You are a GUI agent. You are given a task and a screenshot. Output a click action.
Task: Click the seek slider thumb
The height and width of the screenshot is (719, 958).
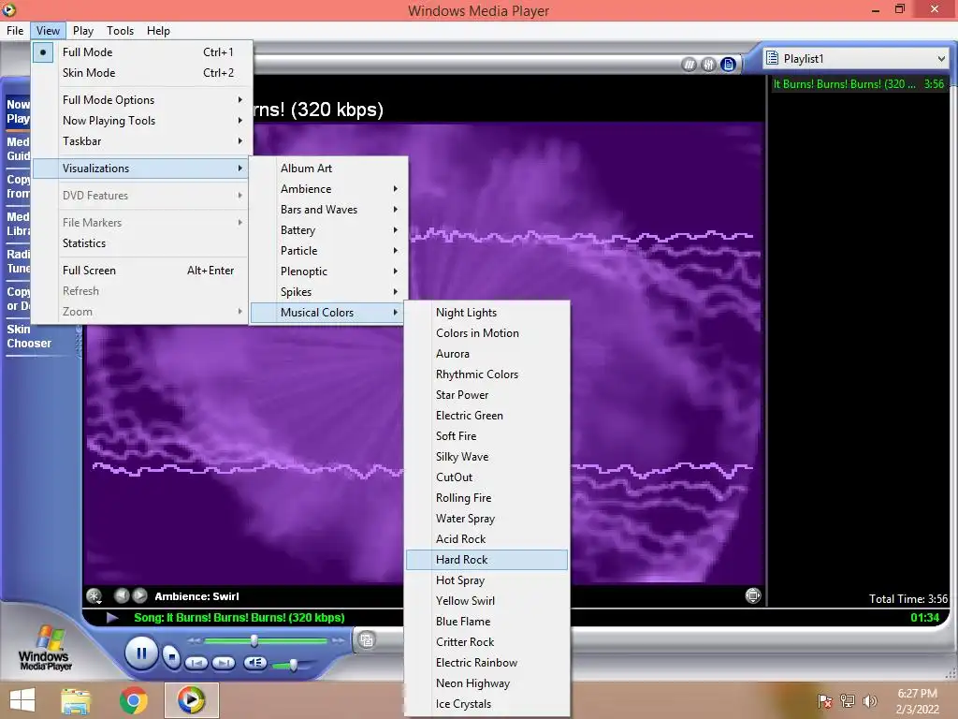tap(254, 640)
